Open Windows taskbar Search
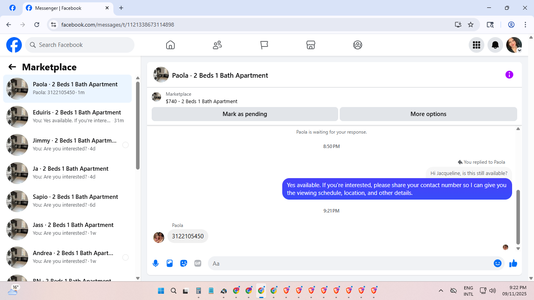The width and height of the screenshot is (534, 300). point(174,291)
